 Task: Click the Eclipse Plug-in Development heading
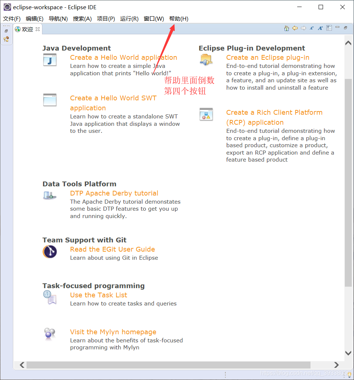[252, 48]
